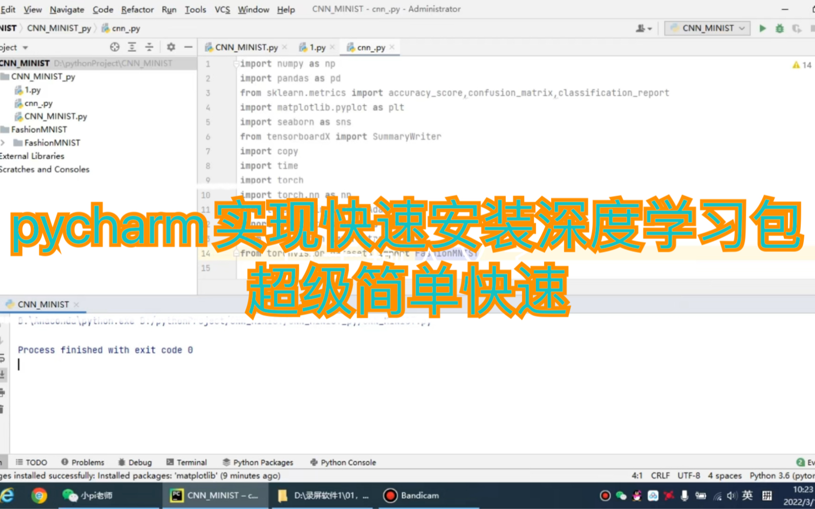Open the Terminal tool window
Screen dimensions: 815x509
click(x=186, y=462)
